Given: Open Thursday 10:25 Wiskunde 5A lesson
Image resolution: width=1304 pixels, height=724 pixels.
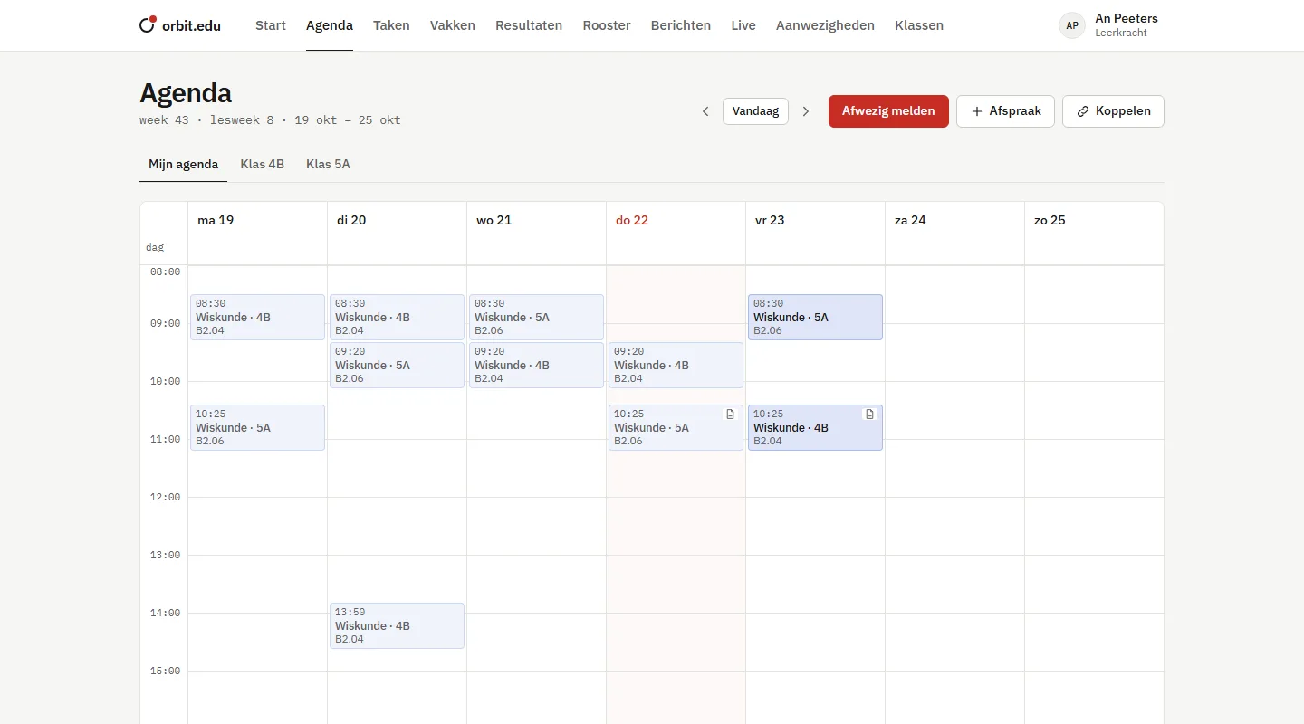Looking at the screenshot, I should pyautogui.click(x=676, y=427).
